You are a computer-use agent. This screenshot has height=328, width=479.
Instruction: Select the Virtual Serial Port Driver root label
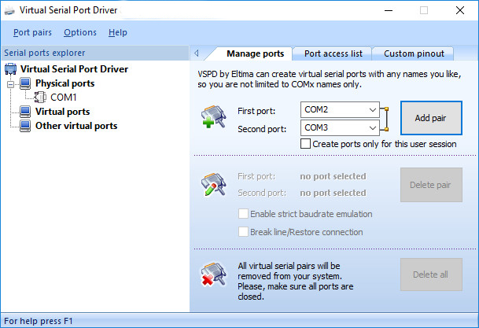tap(74, 69)
